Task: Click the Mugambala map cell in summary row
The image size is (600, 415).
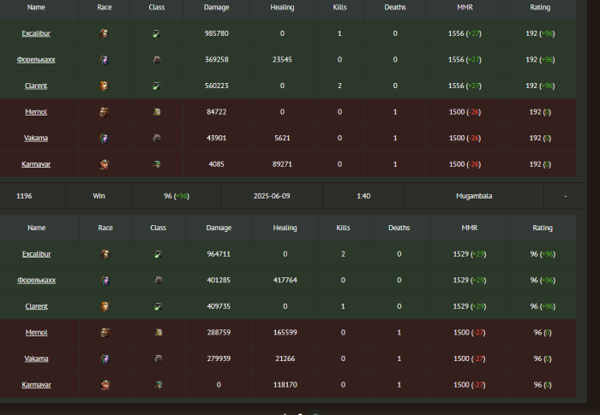Action: [474, 196]
